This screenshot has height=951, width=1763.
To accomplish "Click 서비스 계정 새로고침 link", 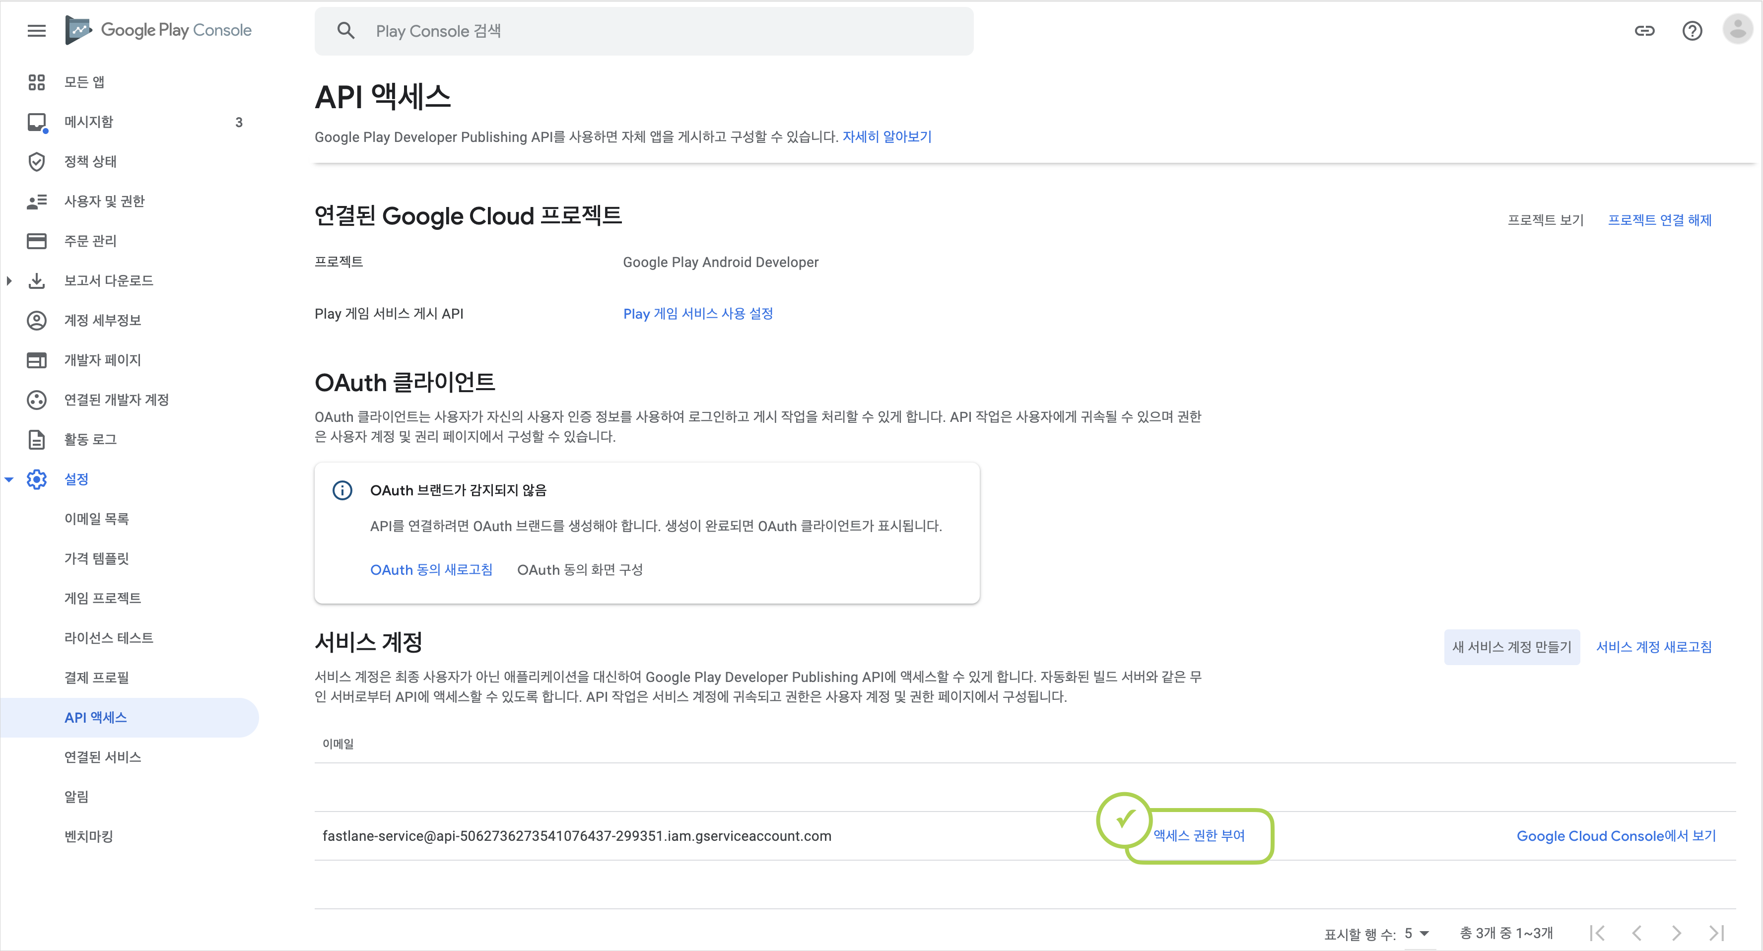I will pyautogui.click(x=1654, y=647).
